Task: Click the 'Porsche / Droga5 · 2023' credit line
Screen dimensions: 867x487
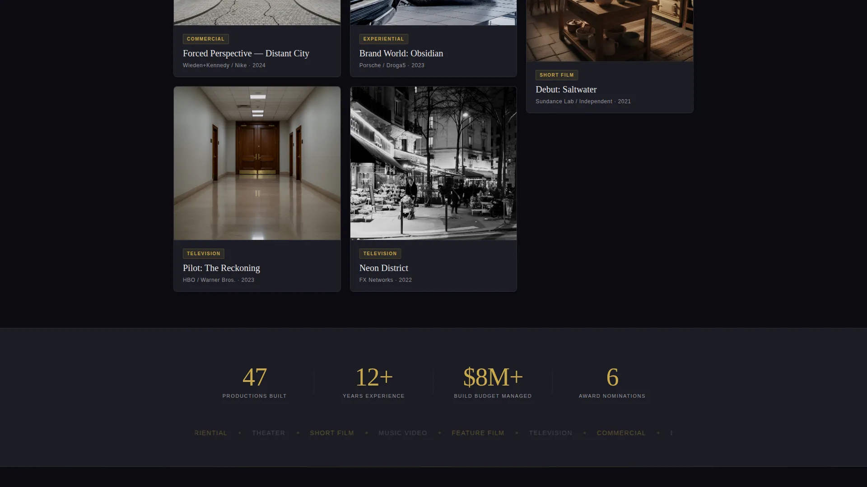Action: [392, 65]
